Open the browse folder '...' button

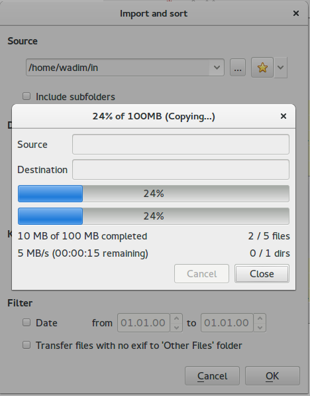[x=238, y=68]
